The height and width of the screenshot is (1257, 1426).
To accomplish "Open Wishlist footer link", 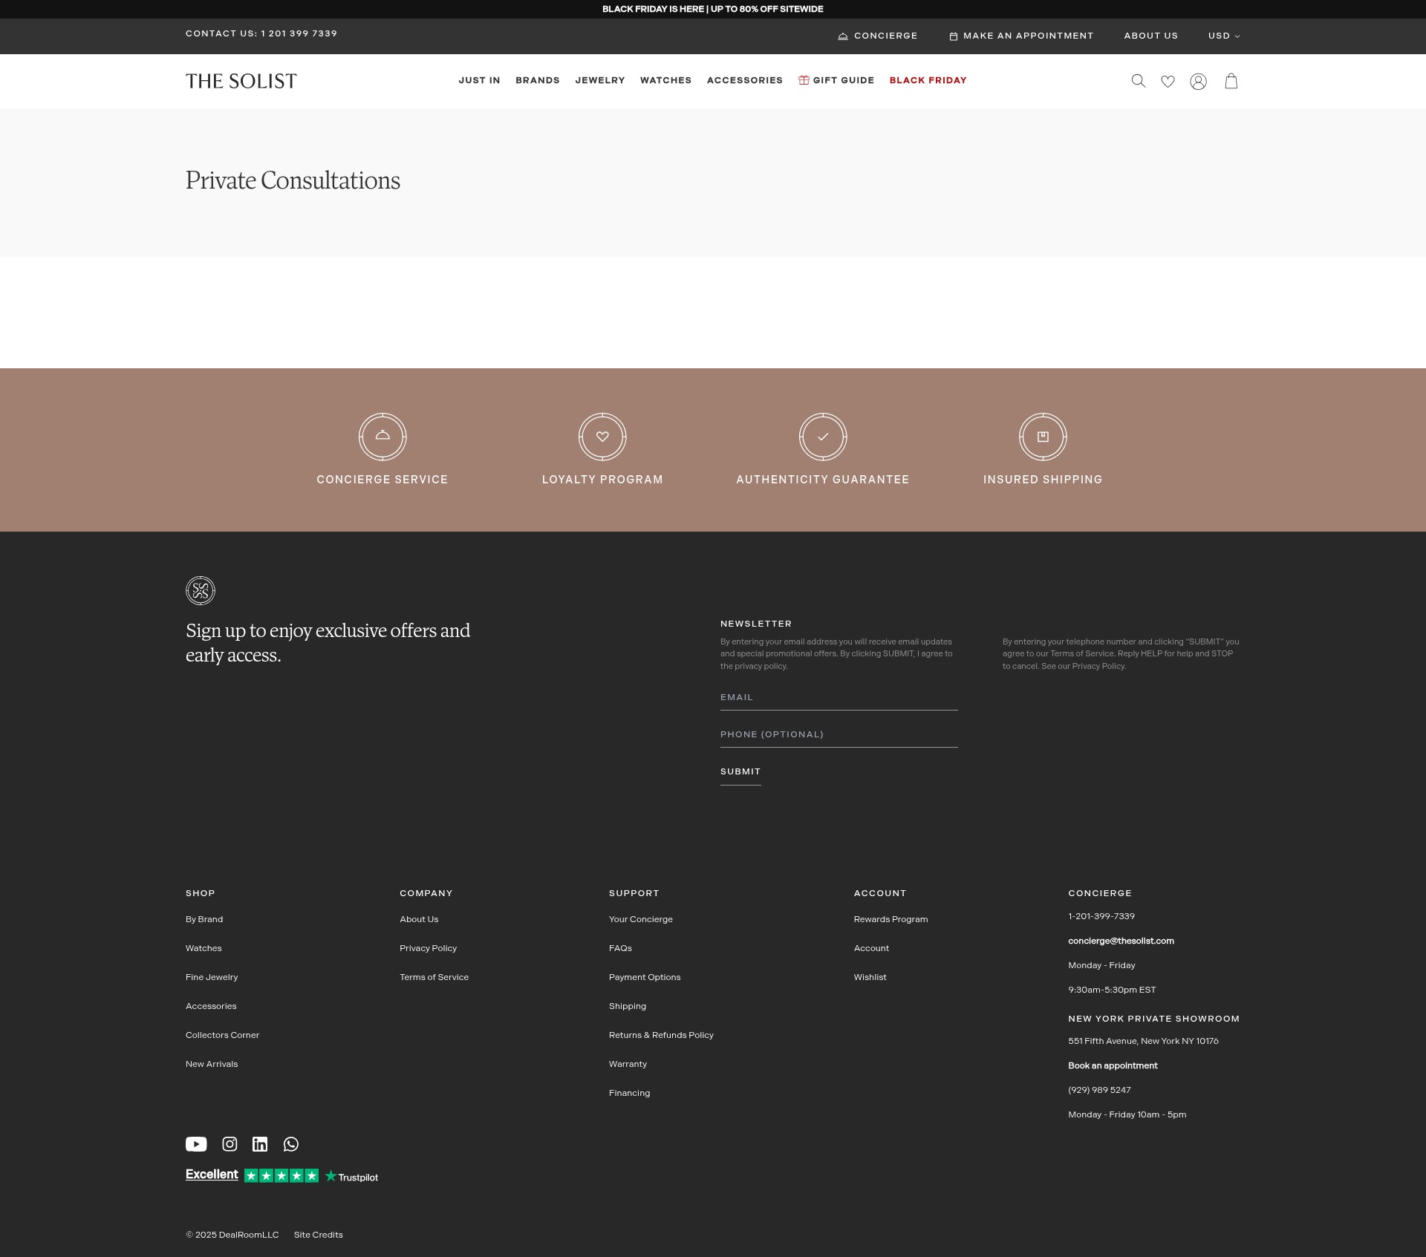I will (x=870, y=977).
